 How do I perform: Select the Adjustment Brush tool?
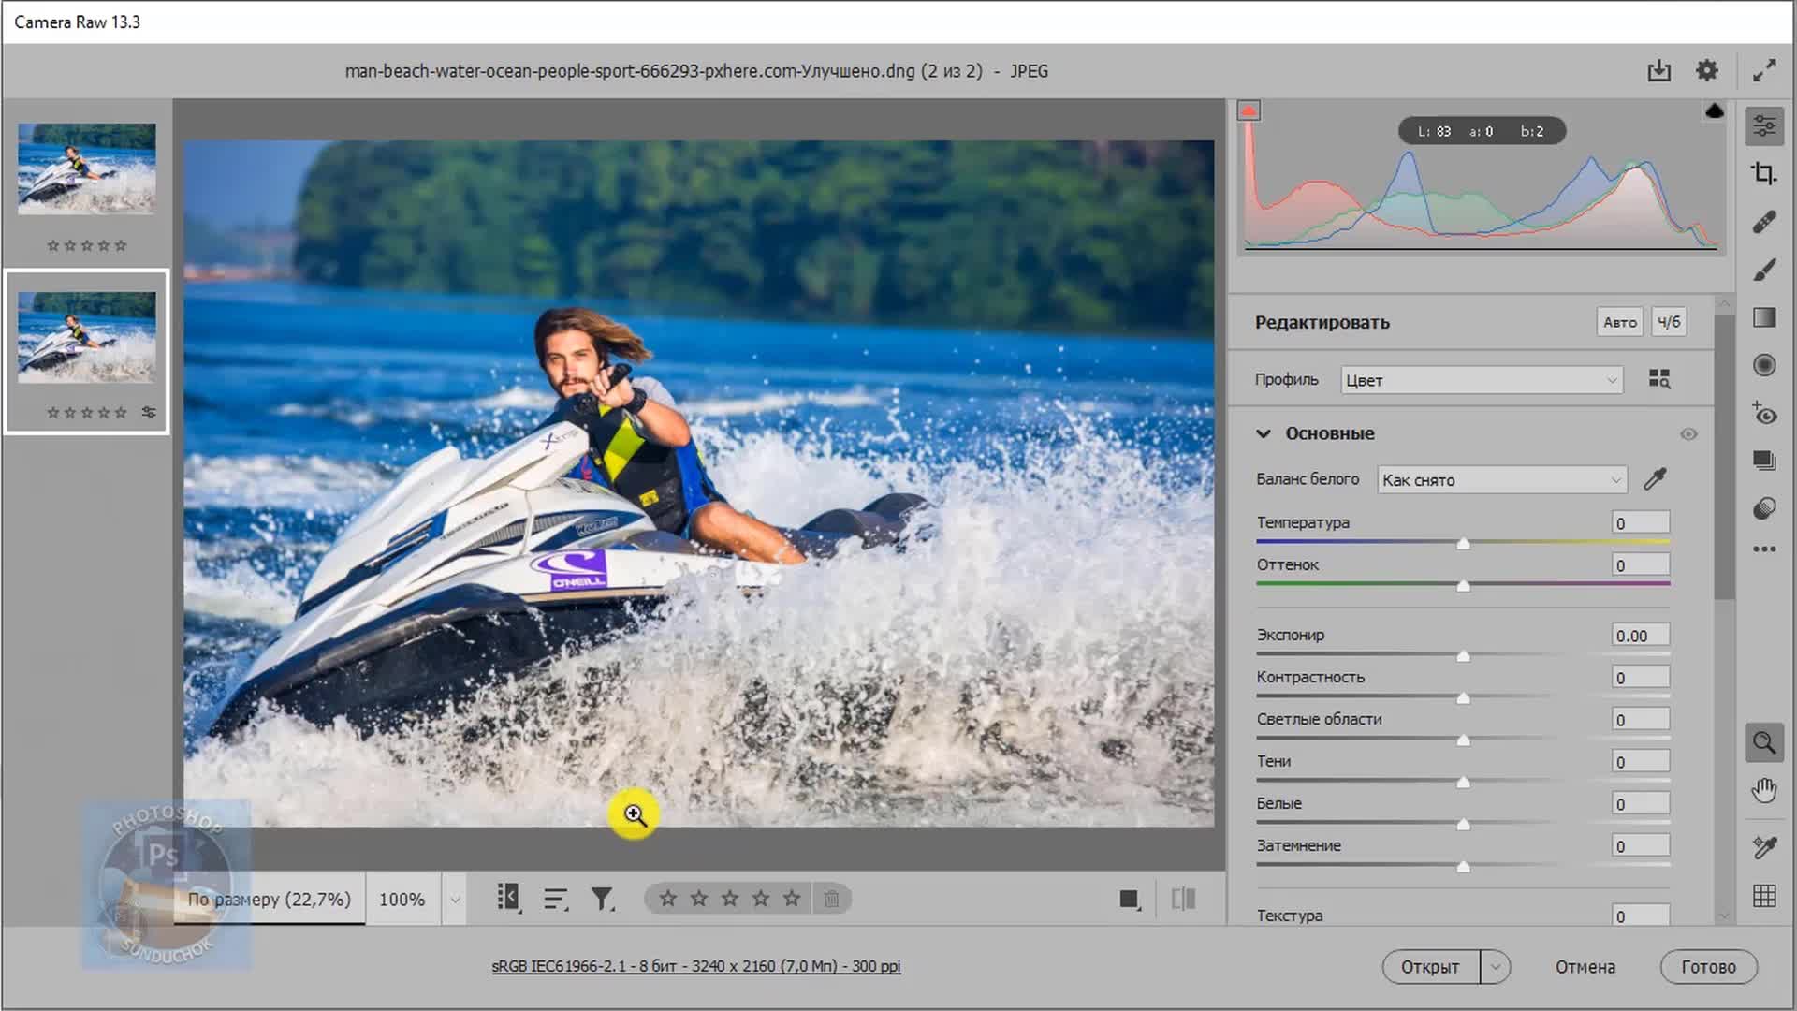[1763, 271]
